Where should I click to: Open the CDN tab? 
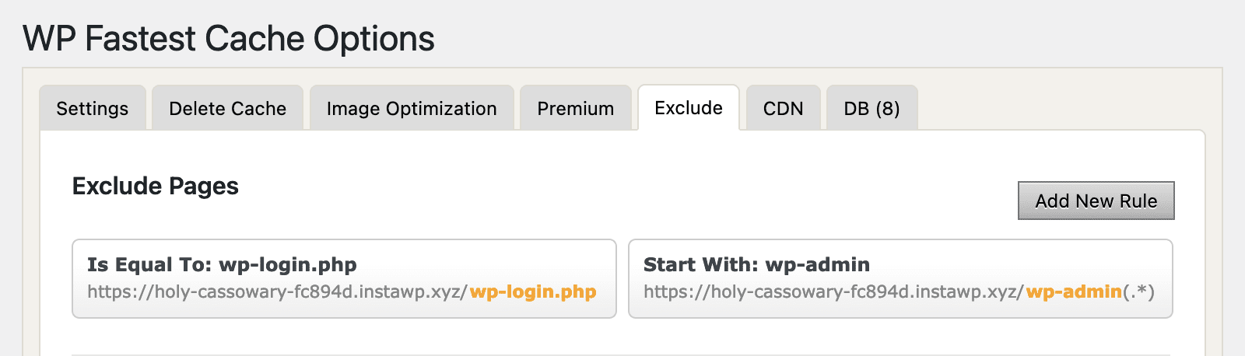[783, 109]
